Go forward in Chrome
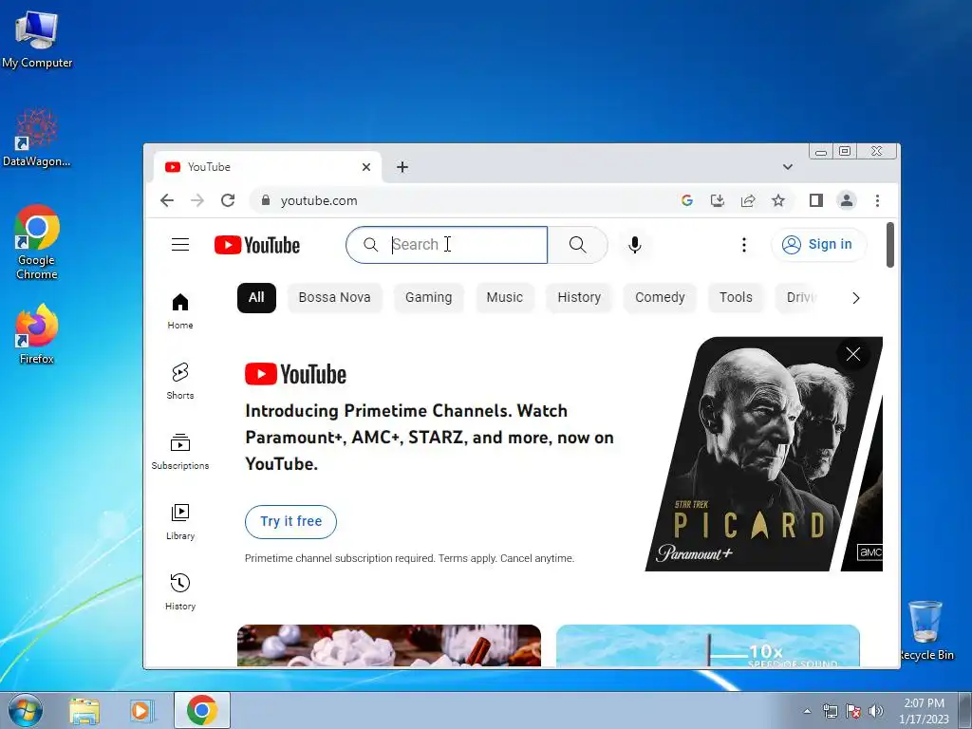 197,200
